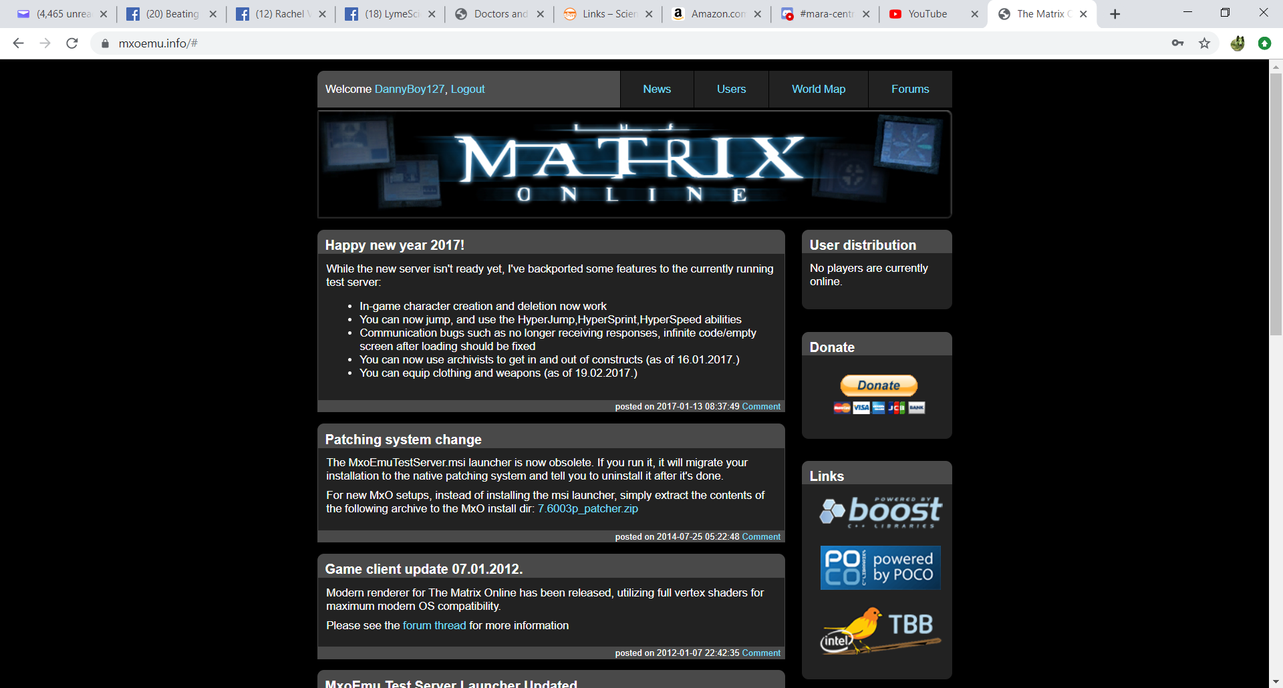Switch to the Amazon.com tab
The width and height of the screenshot is (1283, 688).
click(717, 14)
